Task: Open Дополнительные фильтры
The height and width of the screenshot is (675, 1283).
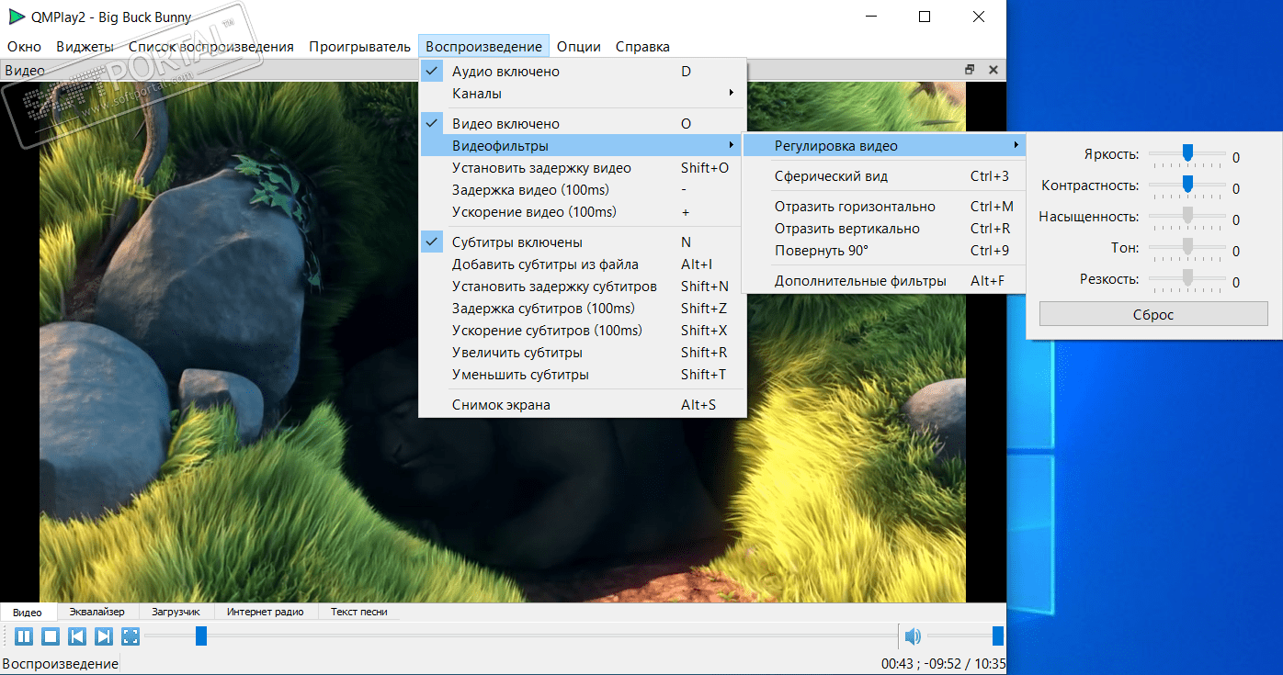Action: (883, 281)
